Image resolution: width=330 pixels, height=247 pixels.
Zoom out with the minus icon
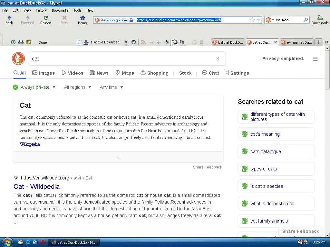[151, 42]
